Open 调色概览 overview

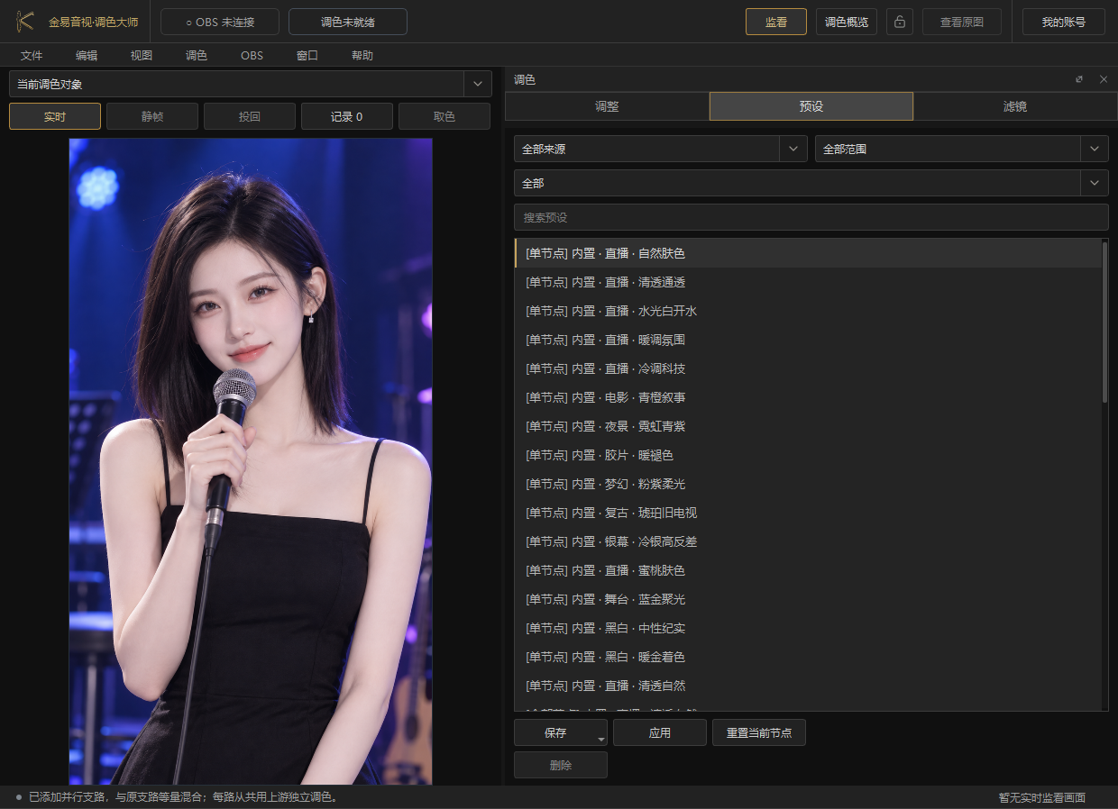[847, 22]
